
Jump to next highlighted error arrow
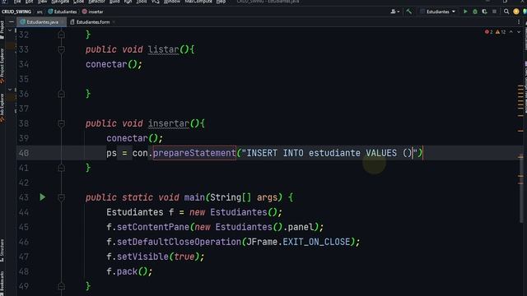pyautogui.click(x=519, y=32)
